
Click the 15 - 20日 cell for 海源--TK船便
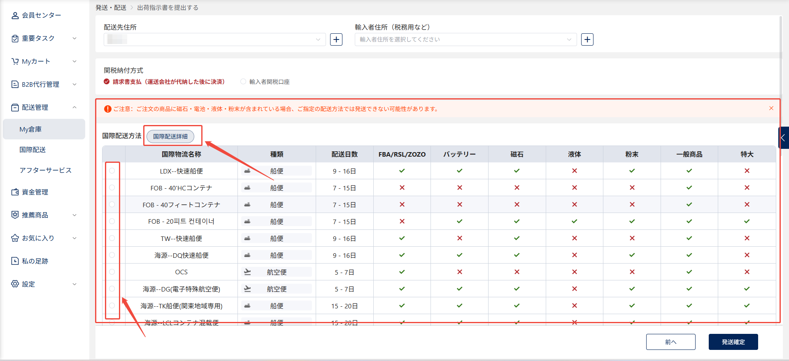[x=344, y=306]
